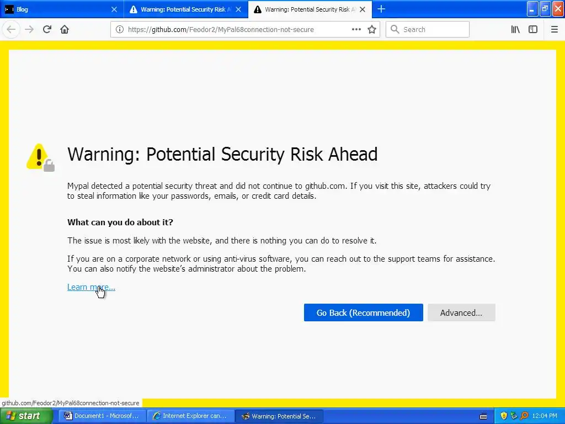Click the 12:04 PM clock
Viewport: 565px width, 424px height.
pos(545,416)
